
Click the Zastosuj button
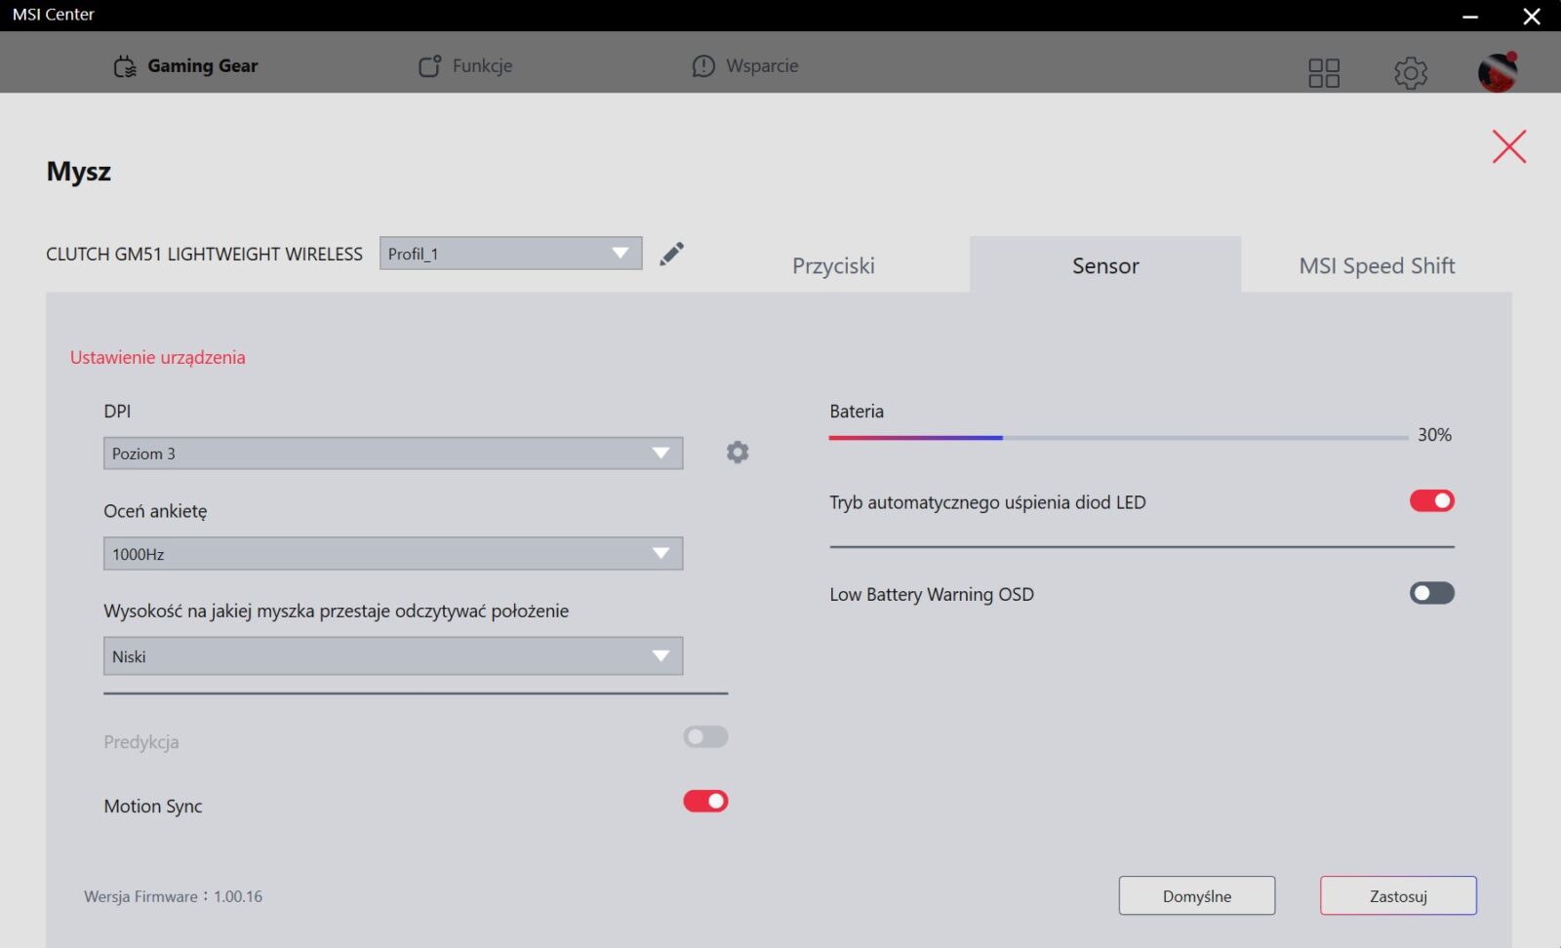[x=1397, y=896]
